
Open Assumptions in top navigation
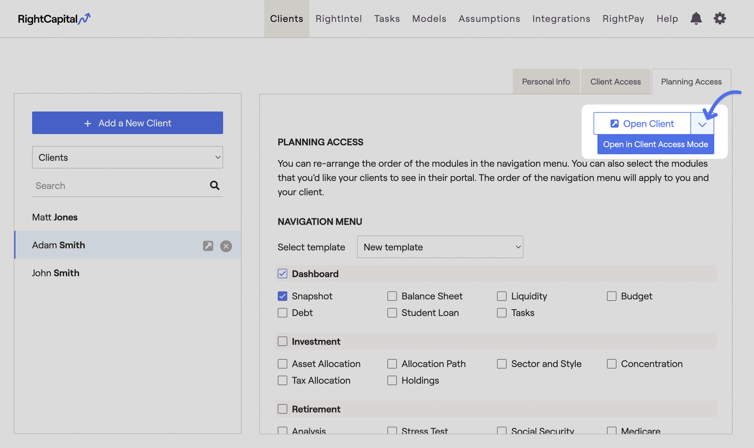(489, 18)
